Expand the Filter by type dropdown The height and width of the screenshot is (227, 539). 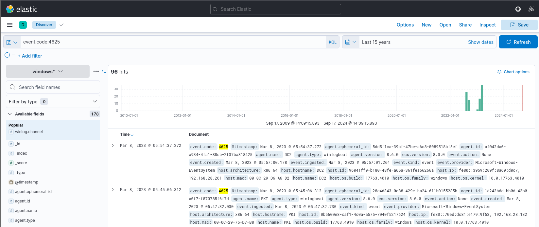pyautogui.click(x=53, y=101)
